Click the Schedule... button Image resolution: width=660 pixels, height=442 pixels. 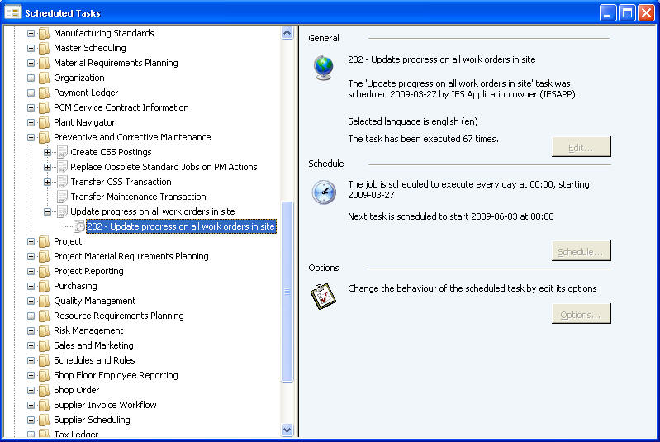[x=581, y=251]
